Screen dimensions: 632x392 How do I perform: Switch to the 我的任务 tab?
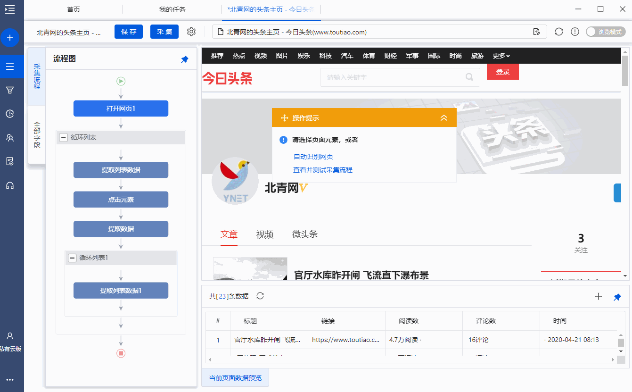click(x=172, y=9)
